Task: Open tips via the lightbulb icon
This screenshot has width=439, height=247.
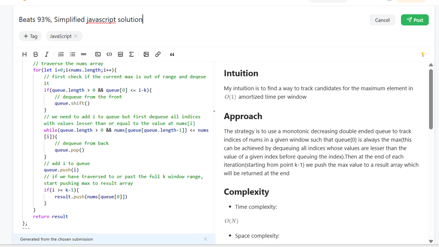Action: coord(423,54)
